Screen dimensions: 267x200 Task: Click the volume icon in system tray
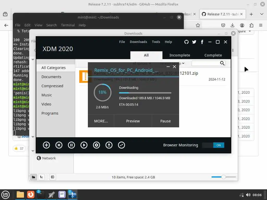pyautogui.click(x=248, y=195)
